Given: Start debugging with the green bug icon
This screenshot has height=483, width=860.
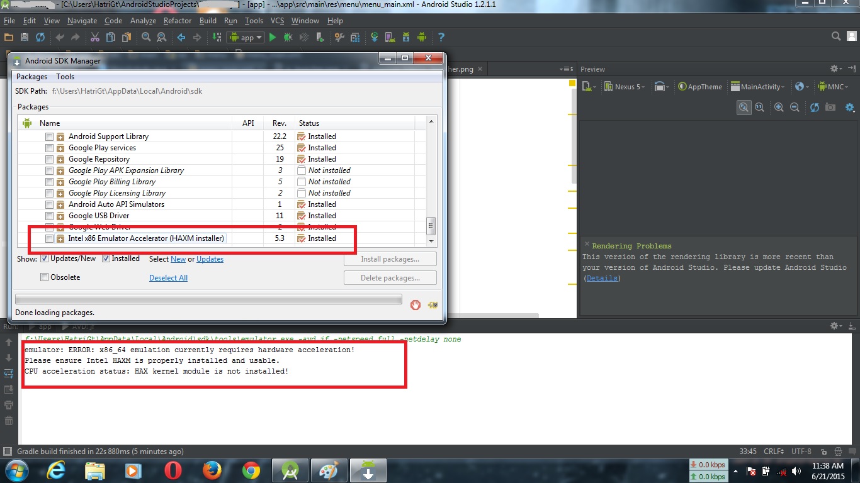Looking at the screenshot, I should click(288, 38).
